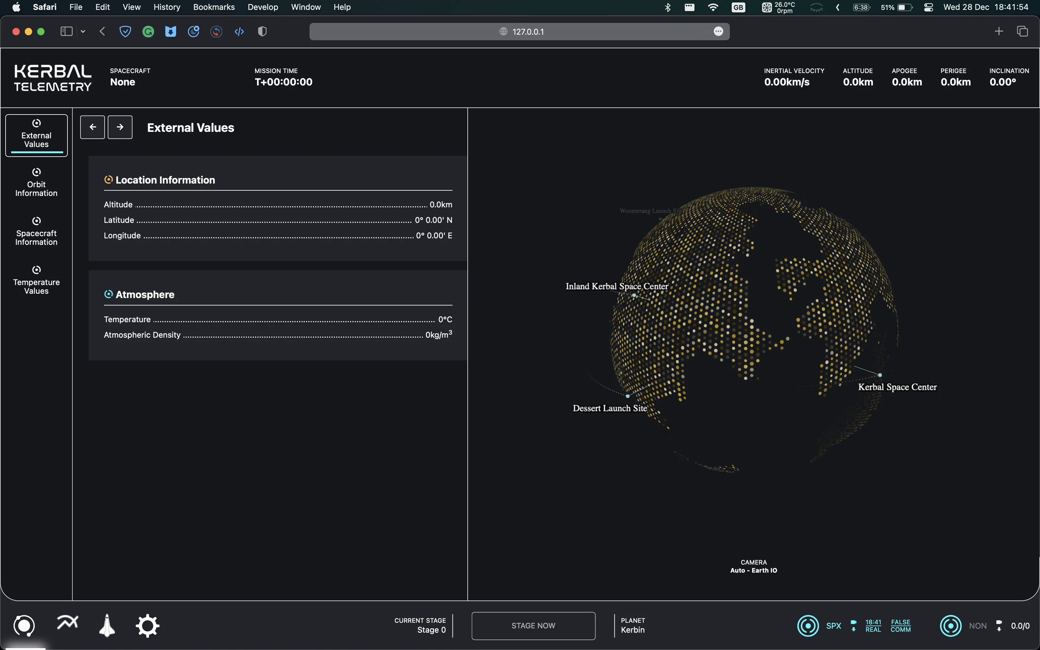This screenshot has width=1040, height=650.
Task: Open settings gear in bottom bar
Action: click(148, 626)
